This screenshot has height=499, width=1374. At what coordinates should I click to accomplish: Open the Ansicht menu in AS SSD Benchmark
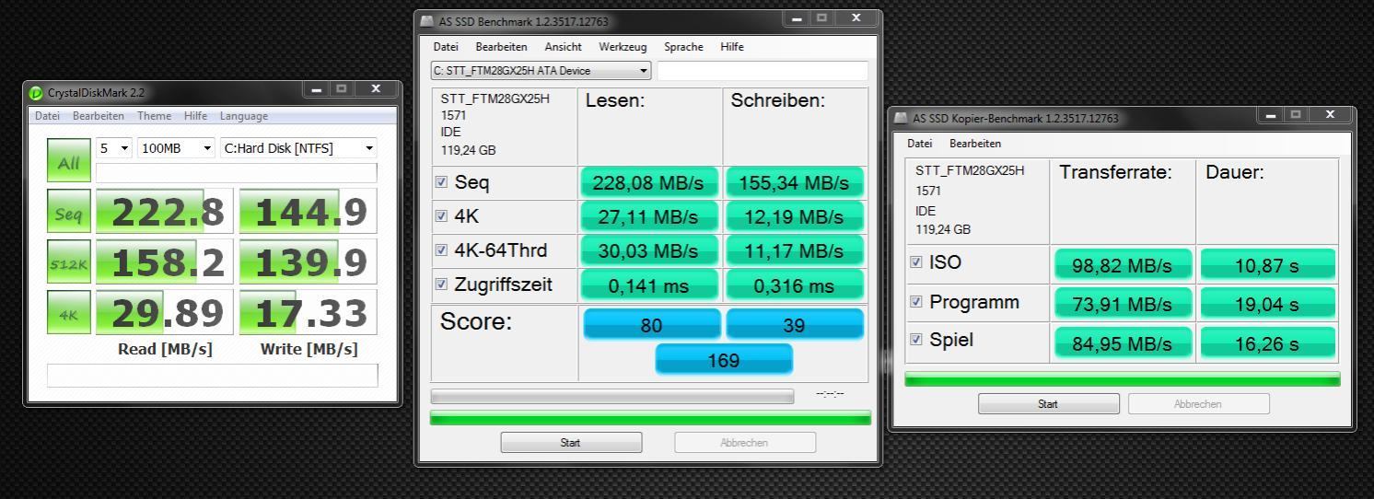[x=563, y=47]
